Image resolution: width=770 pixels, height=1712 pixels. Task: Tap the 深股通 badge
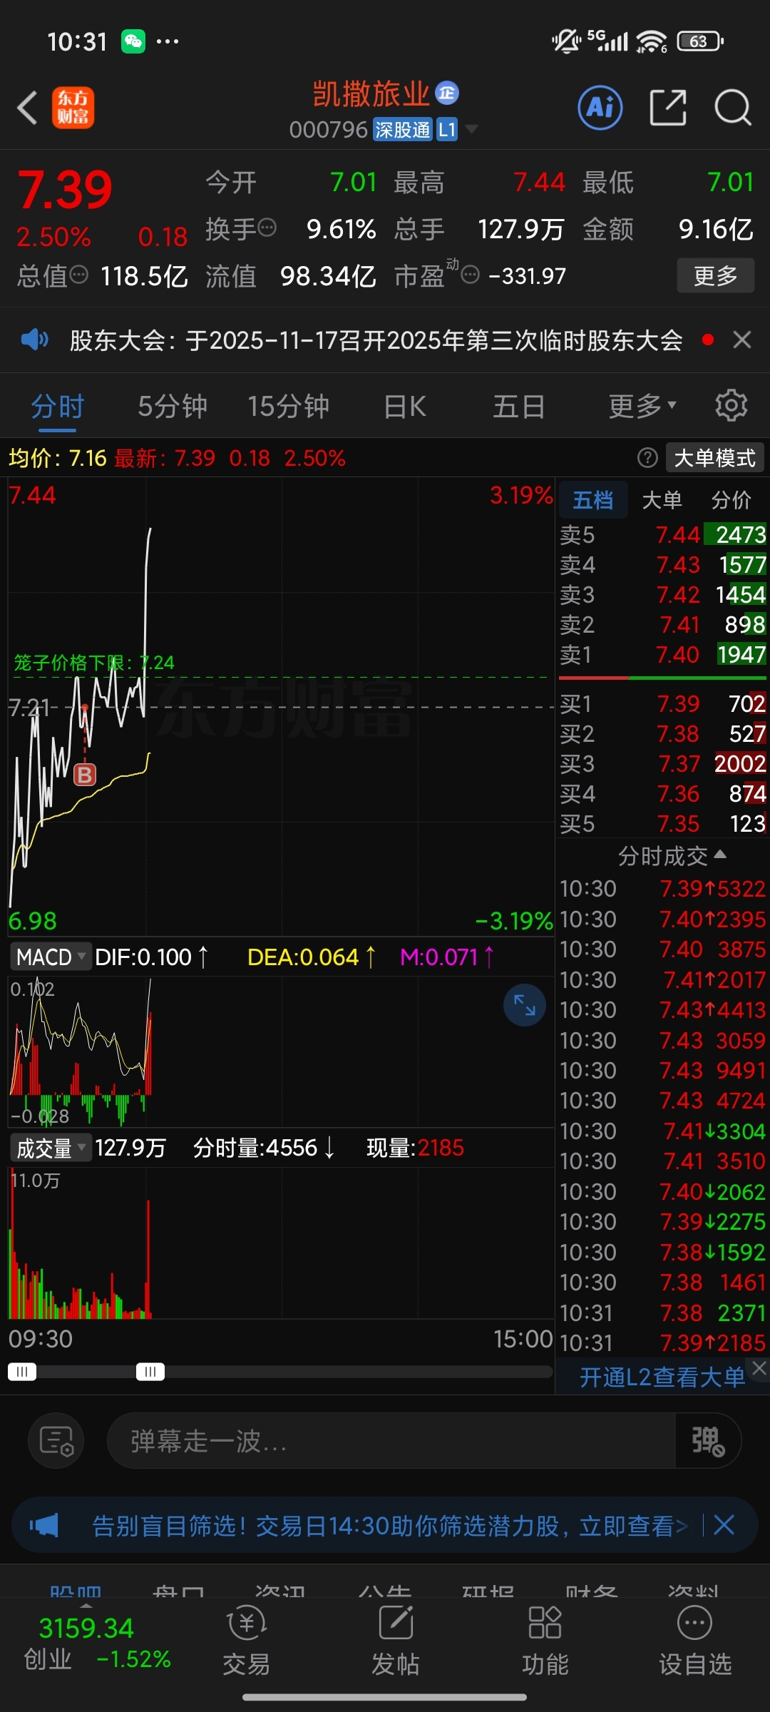[403, 129]
